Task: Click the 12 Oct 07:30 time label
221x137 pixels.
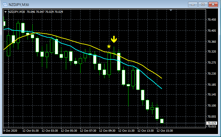Action: tap(88, 131)
